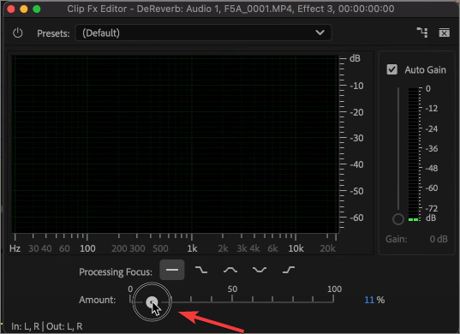The width and height of the screenshot is (460, 334).
Task: Click the frequency spectrum display
Action: 176,144
